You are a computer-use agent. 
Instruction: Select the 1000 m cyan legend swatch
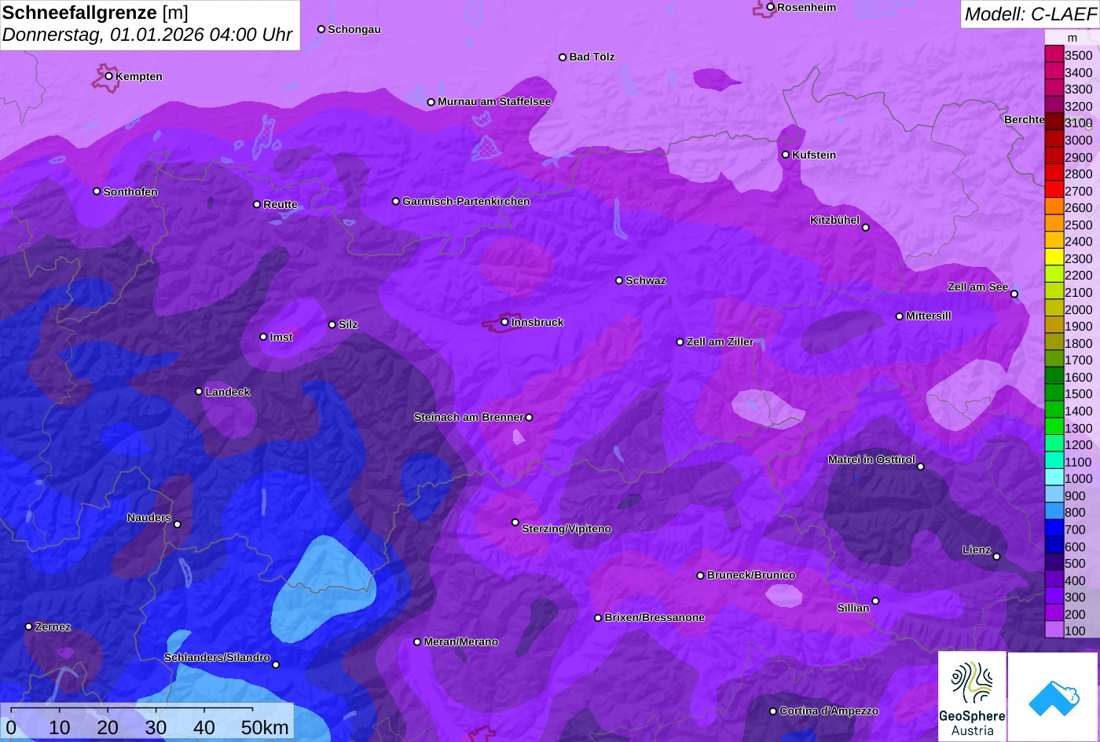click(1054, 478)
